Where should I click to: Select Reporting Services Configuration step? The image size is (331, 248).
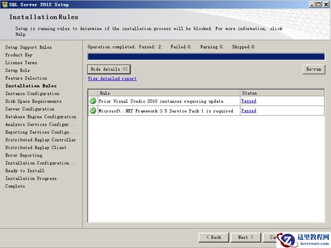[40, 132]
